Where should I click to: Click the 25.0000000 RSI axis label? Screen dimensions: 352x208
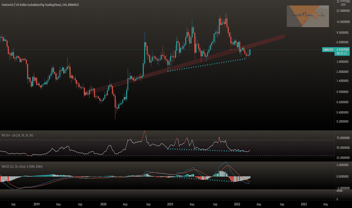343,158
